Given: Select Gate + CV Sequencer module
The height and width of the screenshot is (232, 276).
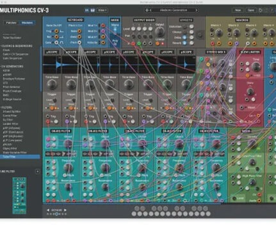Looking at the screenshot, I should 15,54.
